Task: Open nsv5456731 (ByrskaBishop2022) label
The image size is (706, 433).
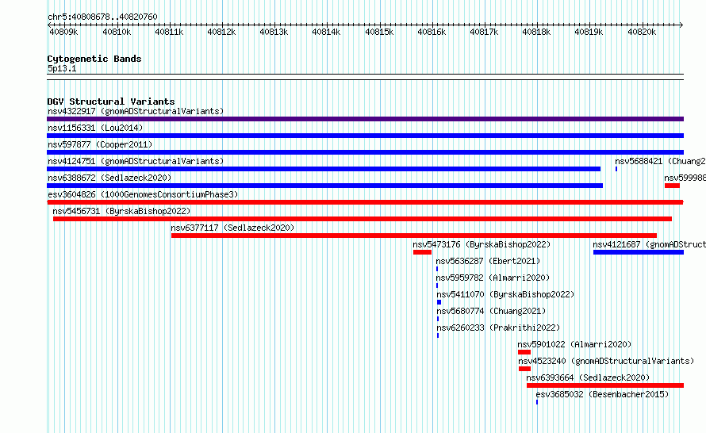Action: [x=121, y=211]
